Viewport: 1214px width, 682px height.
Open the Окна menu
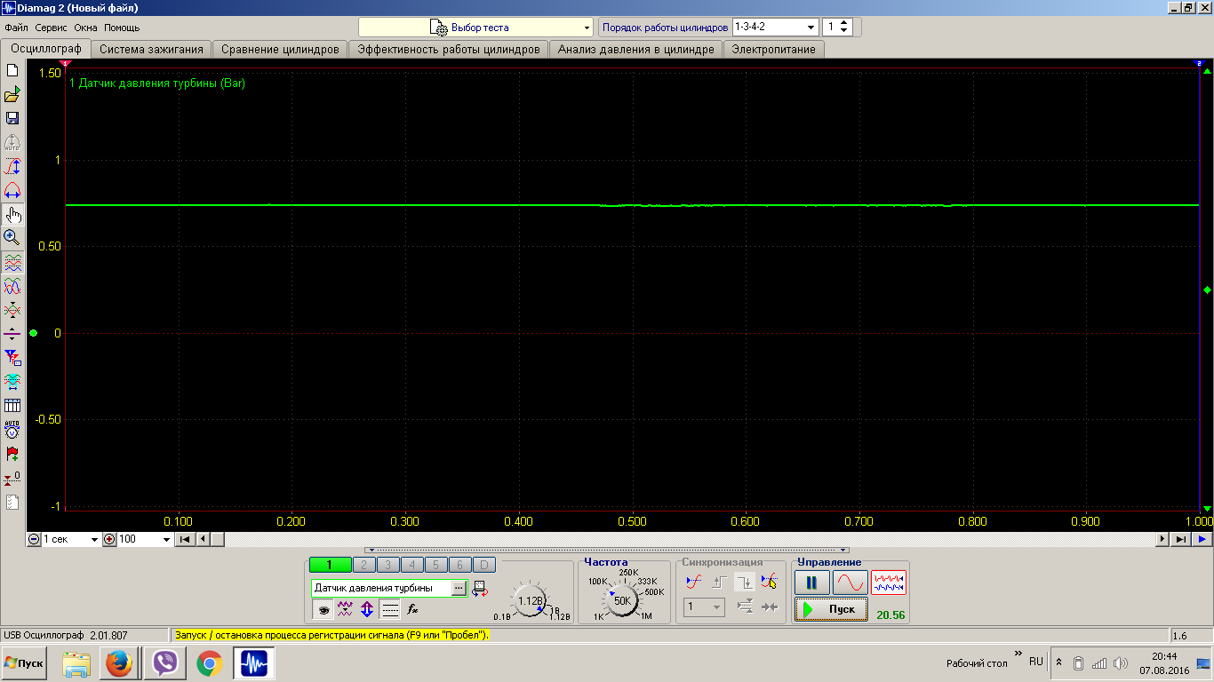point(86,28)
